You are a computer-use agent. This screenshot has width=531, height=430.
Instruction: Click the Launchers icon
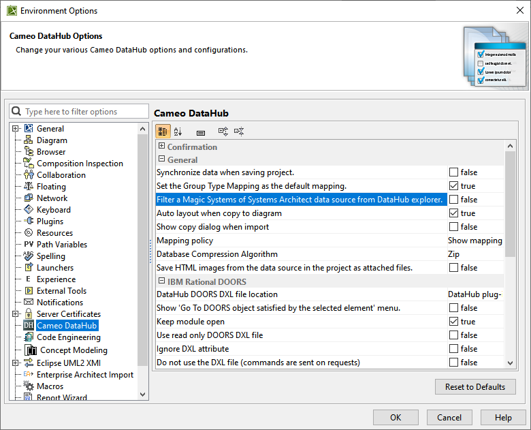click(x=29, y=267)
